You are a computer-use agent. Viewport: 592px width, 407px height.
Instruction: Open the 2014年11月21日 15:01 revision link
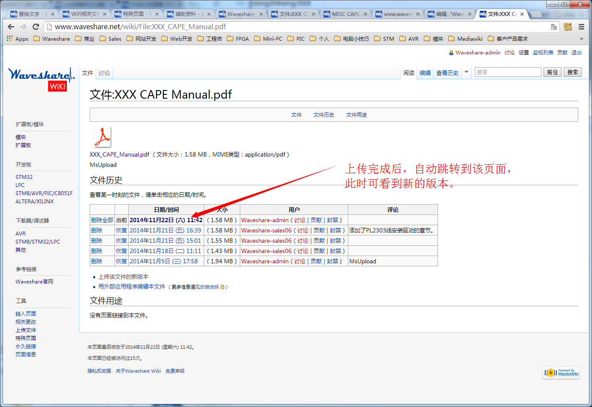[x=165, y=241]
